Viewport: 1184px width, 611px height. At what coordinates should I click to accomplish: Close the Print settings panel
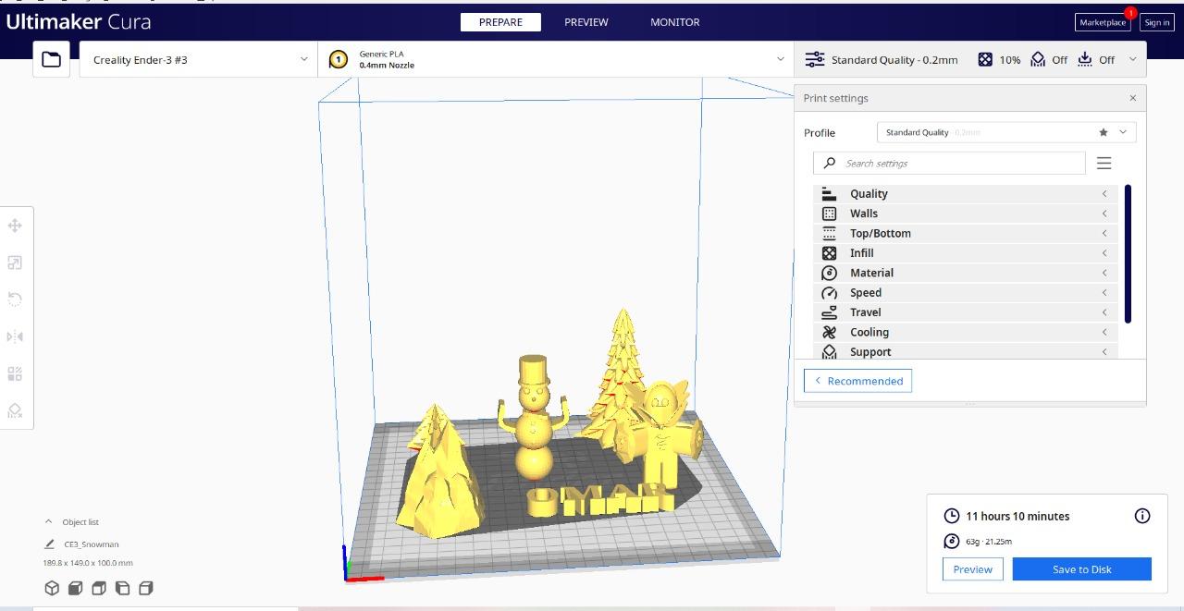[x=1132, y=98]
